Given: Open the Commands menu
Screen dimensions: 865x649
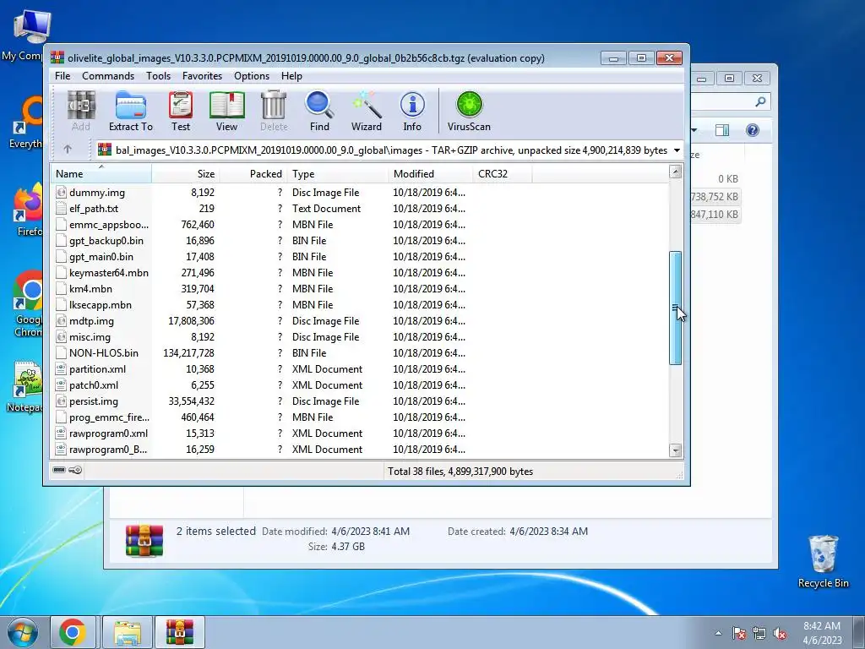Looking at the screenshot, I should coord(108,75).
